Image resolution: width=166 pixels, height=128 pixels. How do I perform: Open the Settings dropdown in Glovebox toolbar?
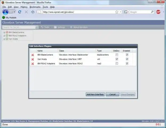tap(60, 27)
